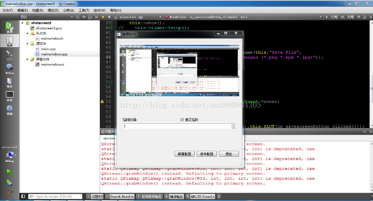Viewport: 373px width, 201px height.
Task: Open the 帮助(H) menu
Action: [x=116, y=10]
